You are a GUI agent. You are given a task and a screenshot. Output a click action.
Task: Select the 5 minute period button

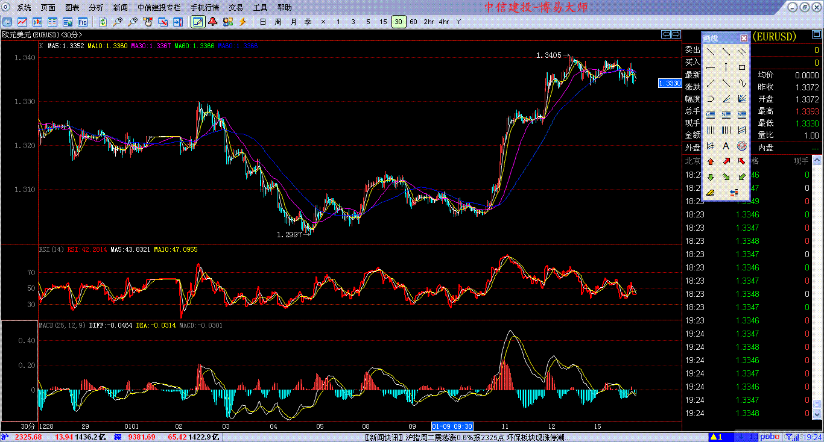point(368,22)
